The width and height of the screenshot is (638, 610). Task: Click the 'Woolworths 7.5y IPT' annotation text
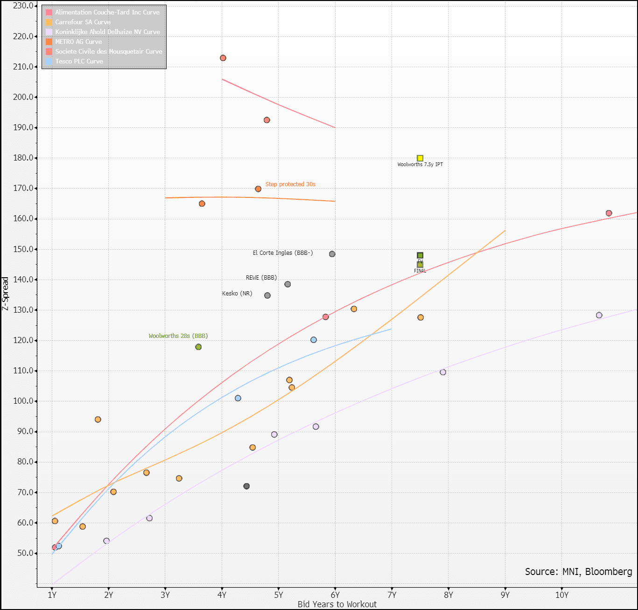click(420, 165)
